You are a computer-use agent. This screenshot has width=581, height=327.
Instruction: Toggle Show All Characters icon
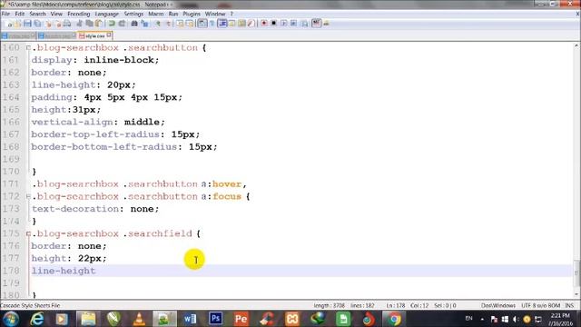pyautogui.click(x=212, y=24)
